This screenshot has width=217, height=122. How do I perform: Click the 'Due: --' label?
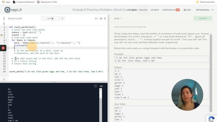click(x=118, y=18)
